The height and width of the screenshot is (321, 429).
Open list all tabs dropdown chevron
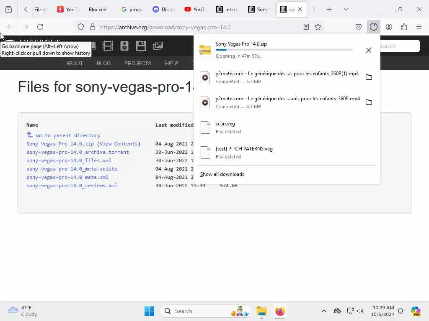(x=346, y=10)
